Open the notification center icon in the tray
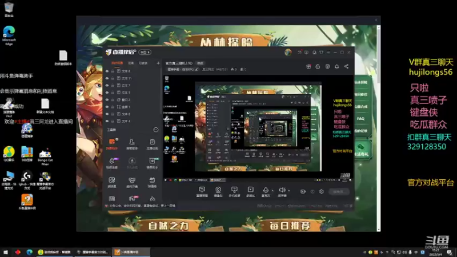 click(x=450, y=252)
